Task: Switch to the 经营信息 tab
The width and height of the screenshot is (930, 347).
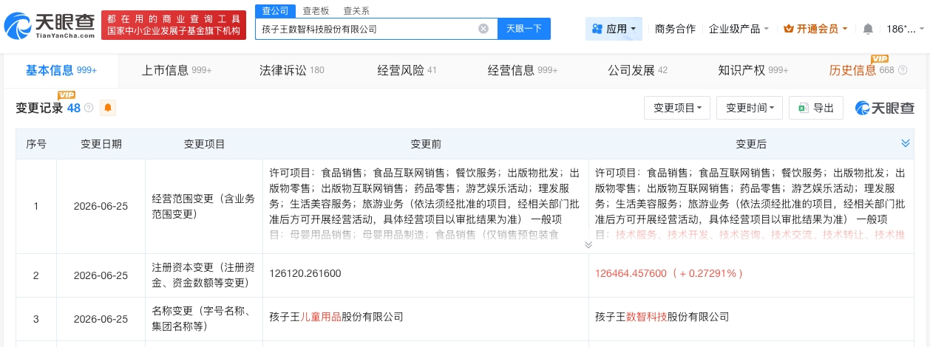Action: (523, 70)
